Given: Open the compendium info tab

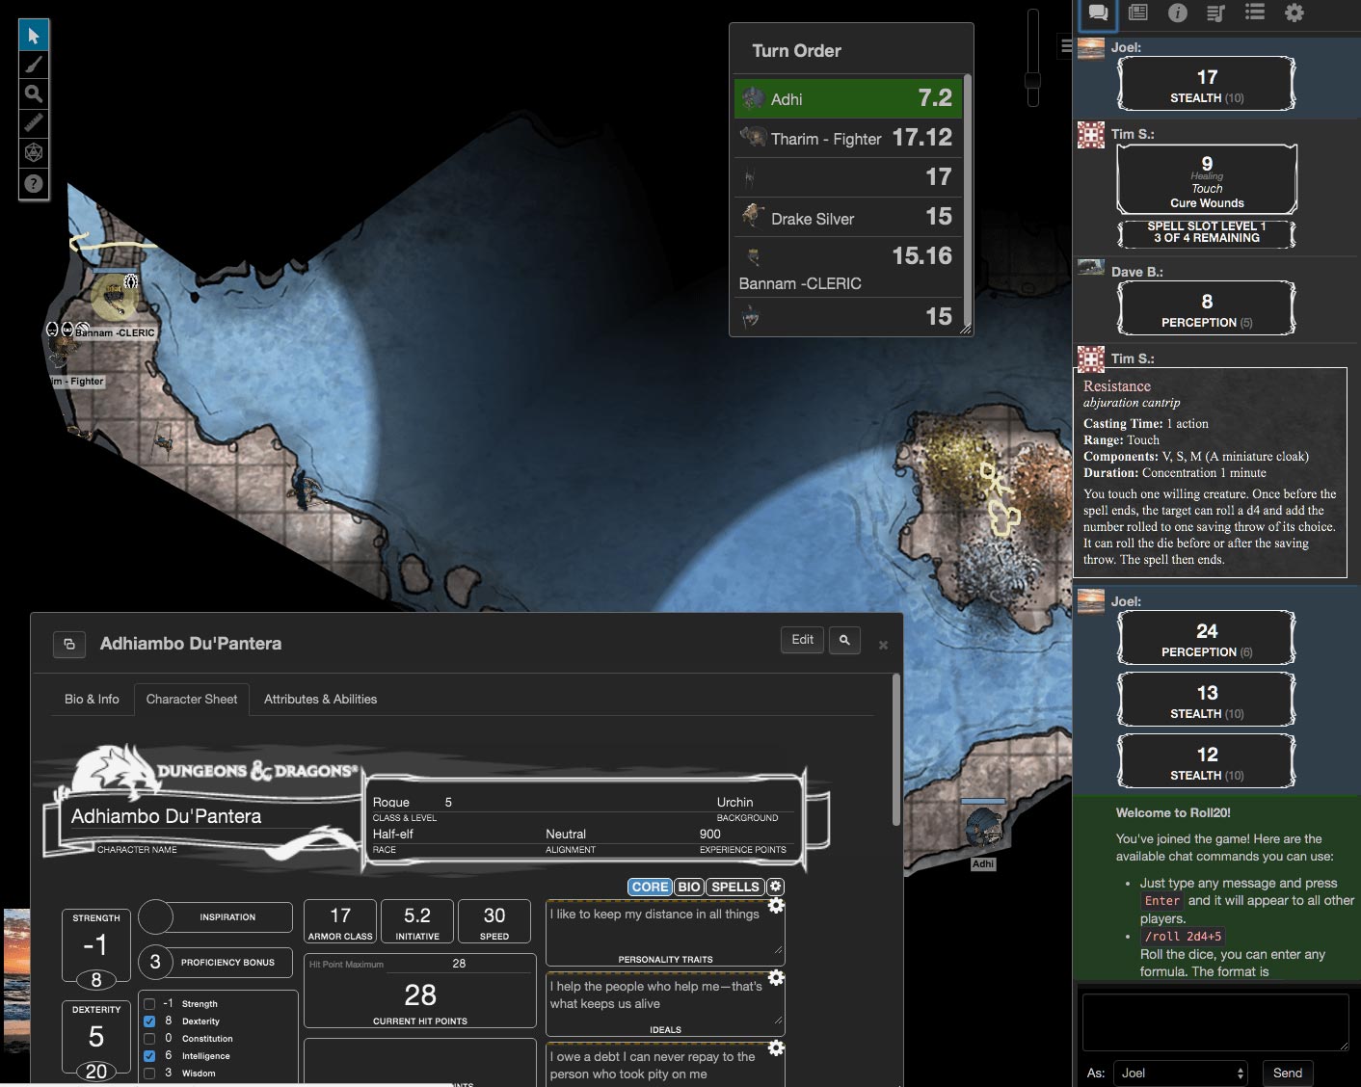Looking at the screenshot, I should pyautogui.click(x=1177, y=14).
